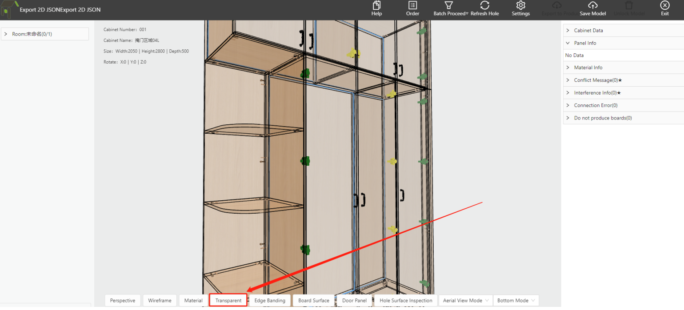Collapse the Panel Info section
Screen dimensions: 684x310
tap(624, 43)
